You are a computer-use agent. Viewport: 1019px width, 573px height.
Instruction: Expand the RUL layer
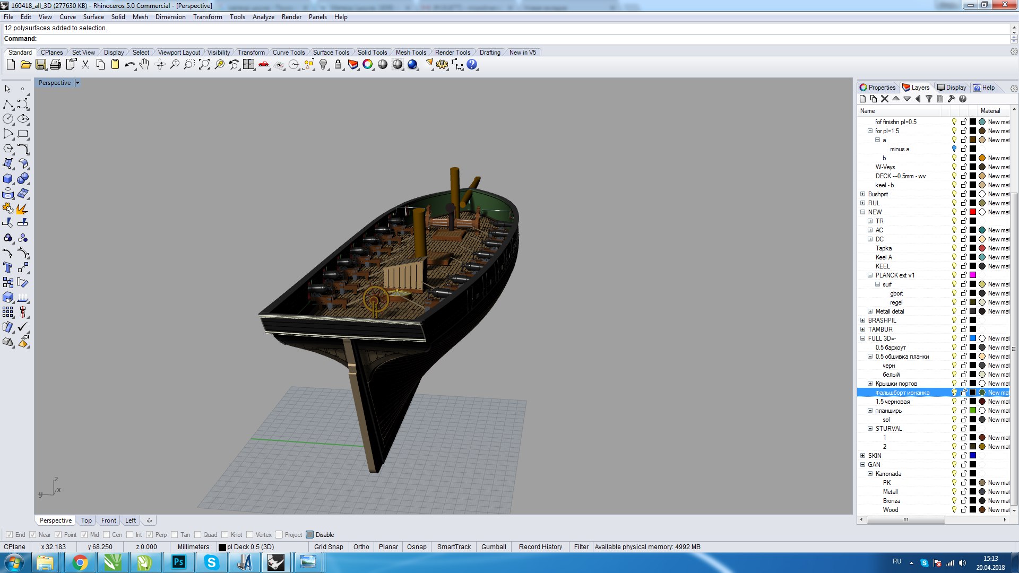click(x=862, y=203)
